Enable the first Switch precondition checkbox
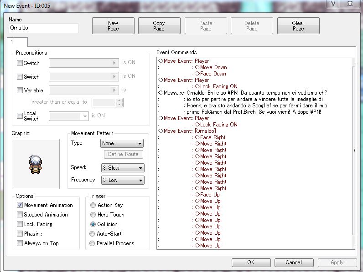Screen dimensions: 363x272 click(20, 63)
